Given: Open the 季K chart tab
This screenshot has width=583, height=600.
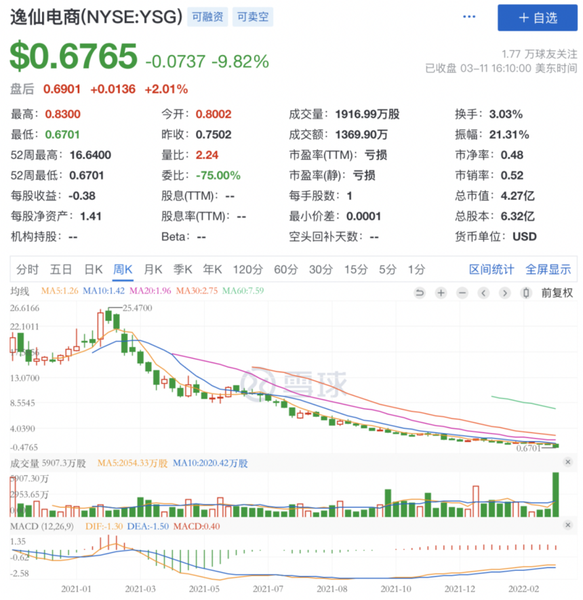Looking at the screenshot, I should tap(183, 269).
